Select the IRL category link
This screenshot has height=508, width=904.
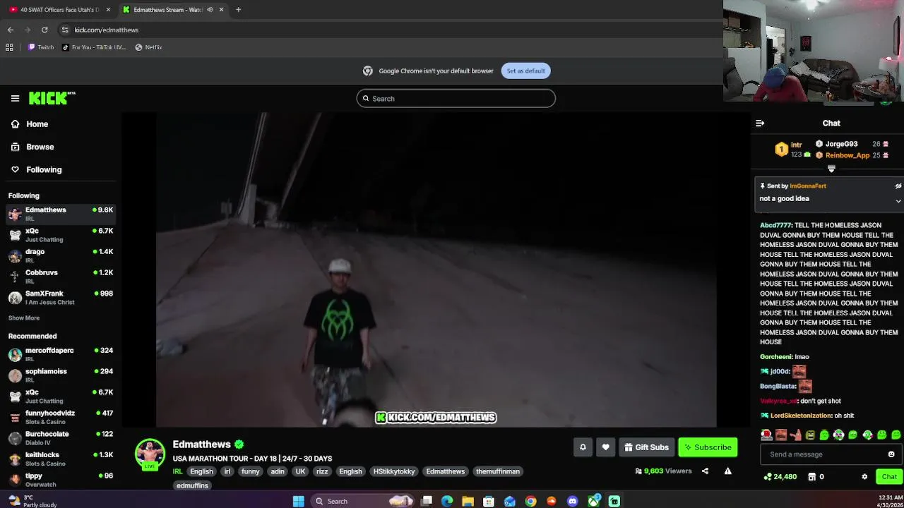[178, 471]
